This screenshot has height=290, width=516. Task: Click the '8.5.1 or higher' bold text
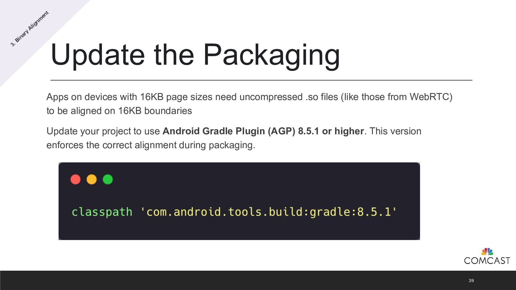click(x=331, y=131)
